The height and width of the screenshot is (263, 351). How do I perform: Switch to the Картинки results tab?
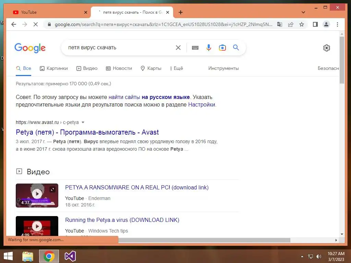coord(54,68)
